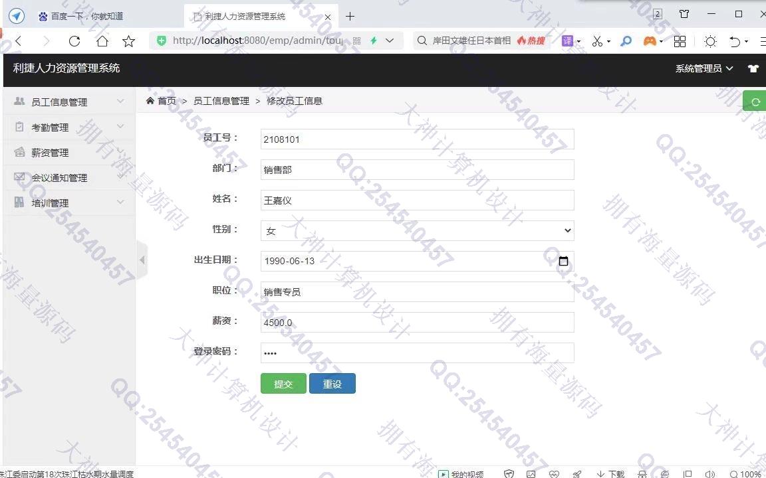Image resolution: width=766 pixels, height=478 pixels.
Task: Open the QR code icon in address bar
Action: [x=356, y=41]
